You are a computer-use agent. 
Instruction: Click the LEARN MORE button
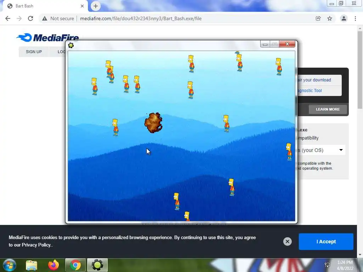328,109
